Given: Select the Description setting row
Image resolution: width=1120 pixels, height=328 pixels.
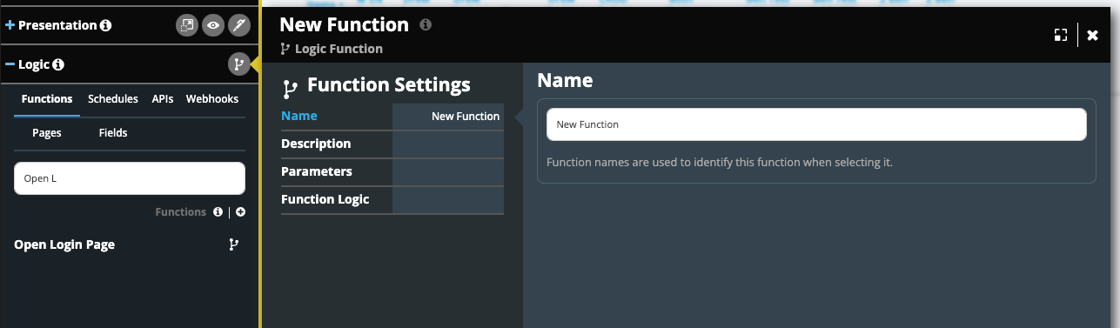Looking at the screenshot, I should click(x=392, y=144).
